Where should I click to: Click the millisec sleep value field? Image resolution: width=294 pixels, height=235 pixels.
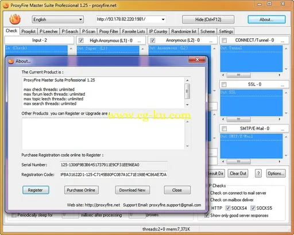pyautogui.click(x=70, y=215)
